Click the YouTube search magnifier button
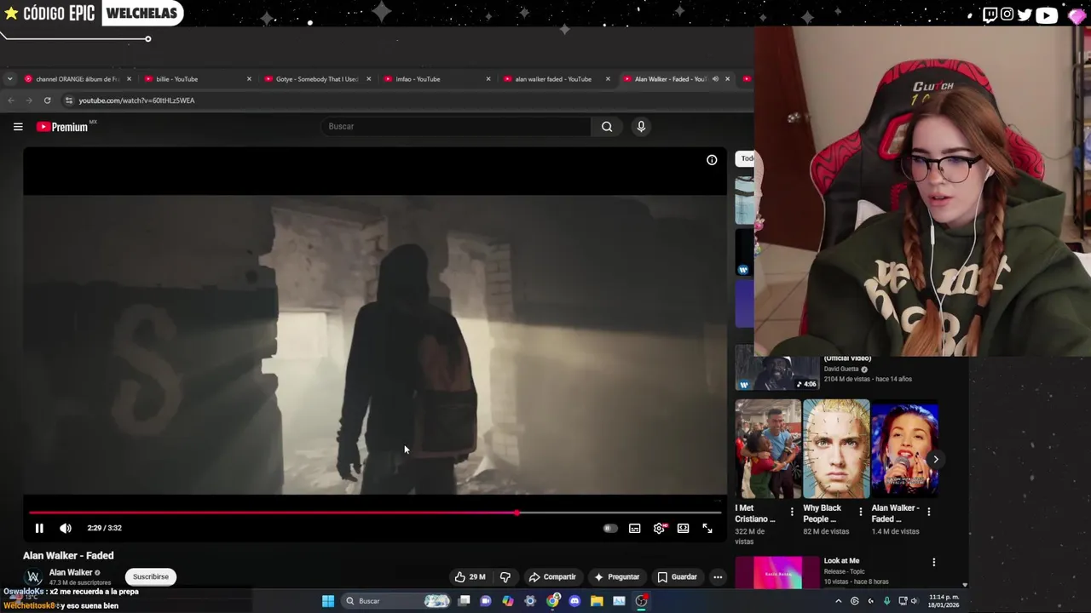 point(607,127)
